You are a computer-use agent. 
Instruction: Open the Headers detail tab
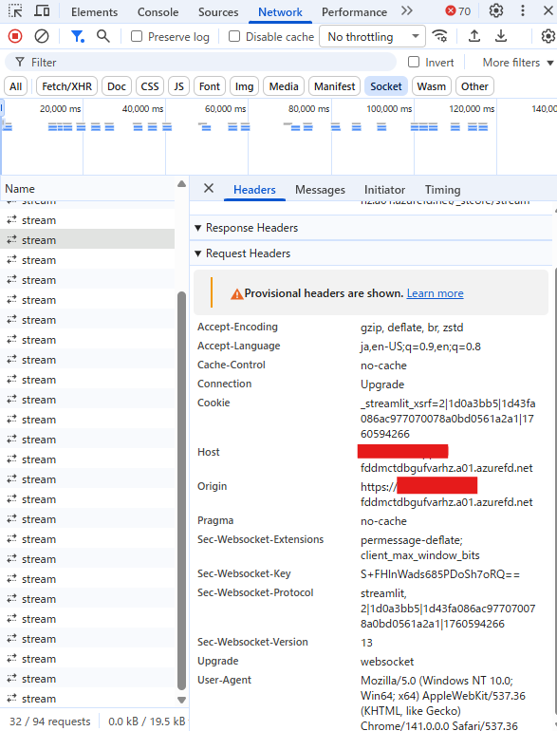tap(254, 190)
